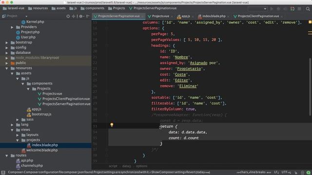Collapse the routes folder
Image resolution: width=312 pixels, height=175 pixels.
click(7, 156)
